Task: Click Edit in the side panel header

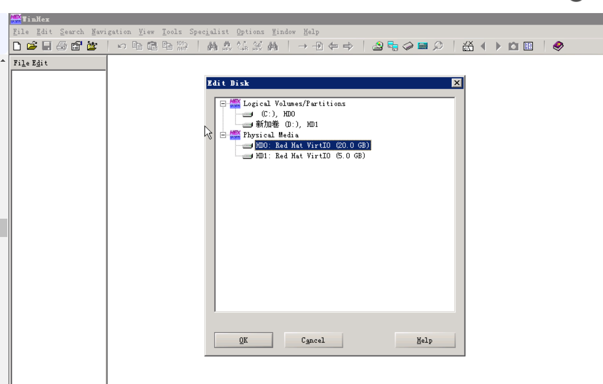Action: click(x=40, y=63)
